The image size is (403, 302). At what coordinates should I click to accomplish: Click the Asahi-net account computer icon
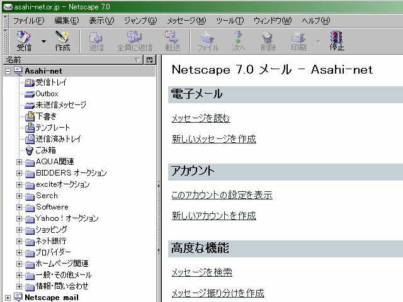coord(18,71)
